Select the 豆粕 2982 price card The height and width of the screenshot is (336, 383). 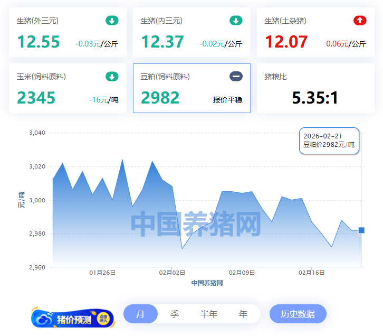pos(191,88)
